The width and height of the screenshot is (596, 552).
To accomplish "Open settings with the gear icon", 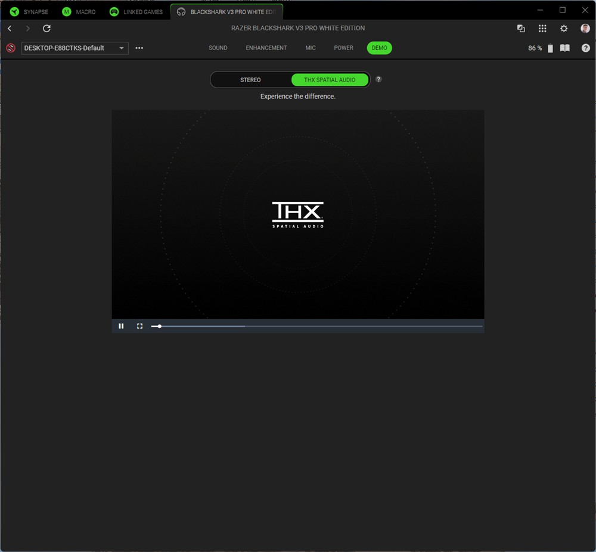I will [x=564, y=29].
